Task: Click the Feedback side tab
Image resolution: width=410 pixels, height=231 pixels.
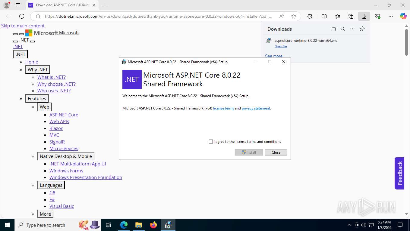Action: [x=399, y=173]
